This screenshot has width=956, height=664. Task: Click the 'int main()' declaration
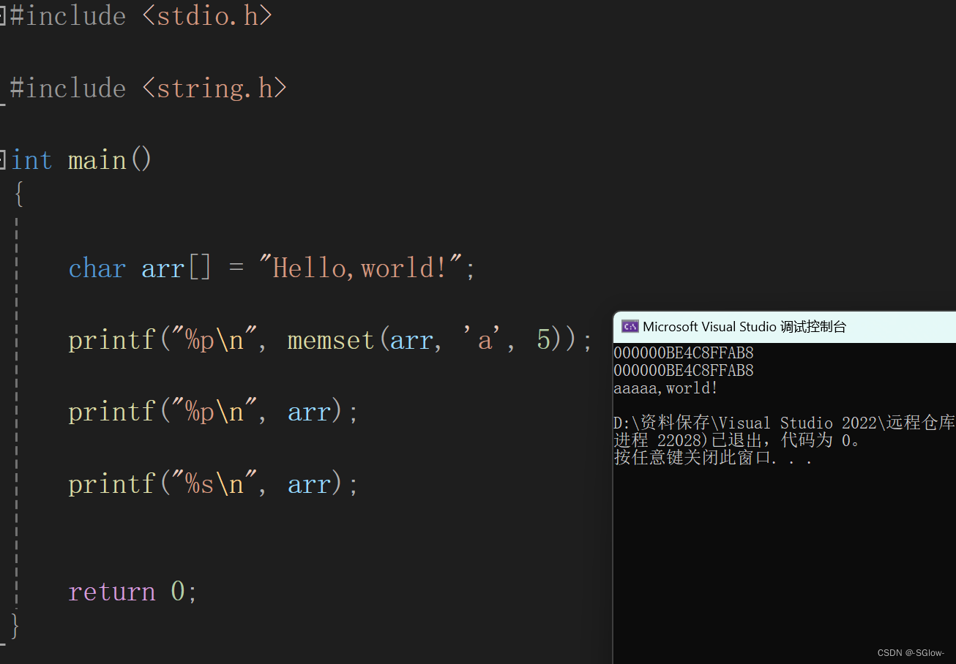[81, 160]
